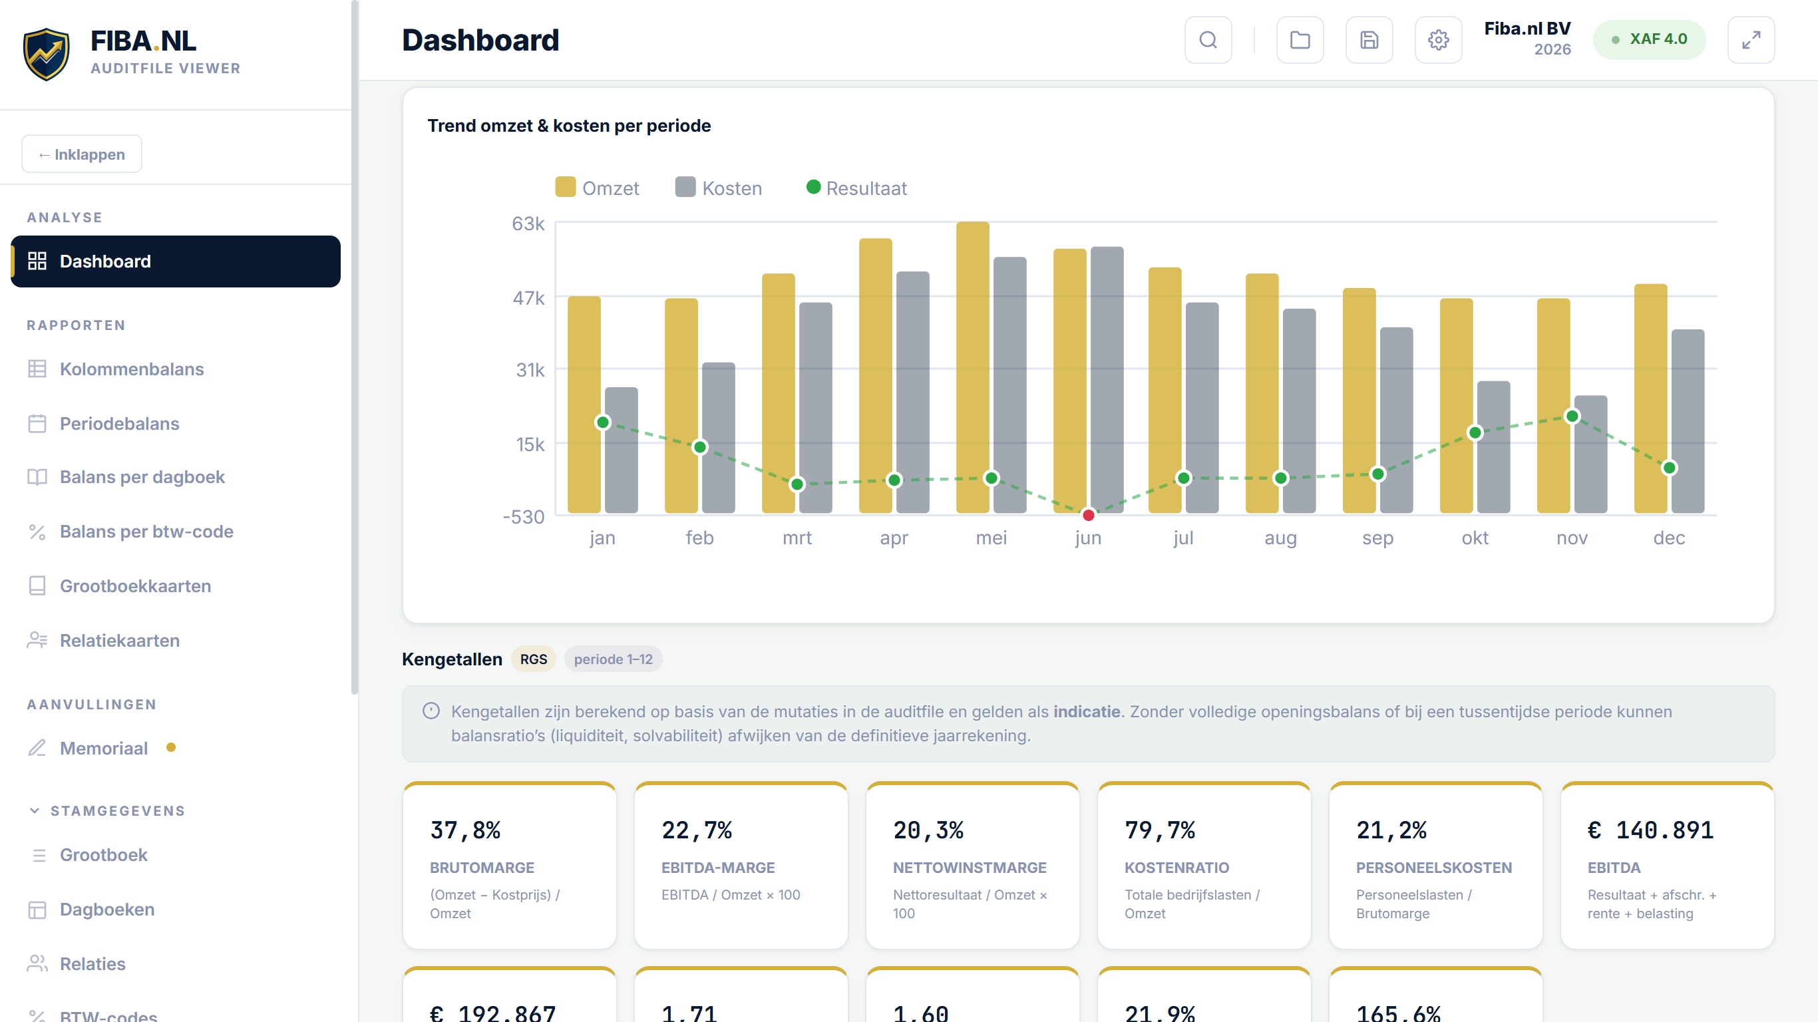Click the Grootboekkaarten book icon
The width and height of the screenshot is (1818, 1022).
[x=37, y=586]
